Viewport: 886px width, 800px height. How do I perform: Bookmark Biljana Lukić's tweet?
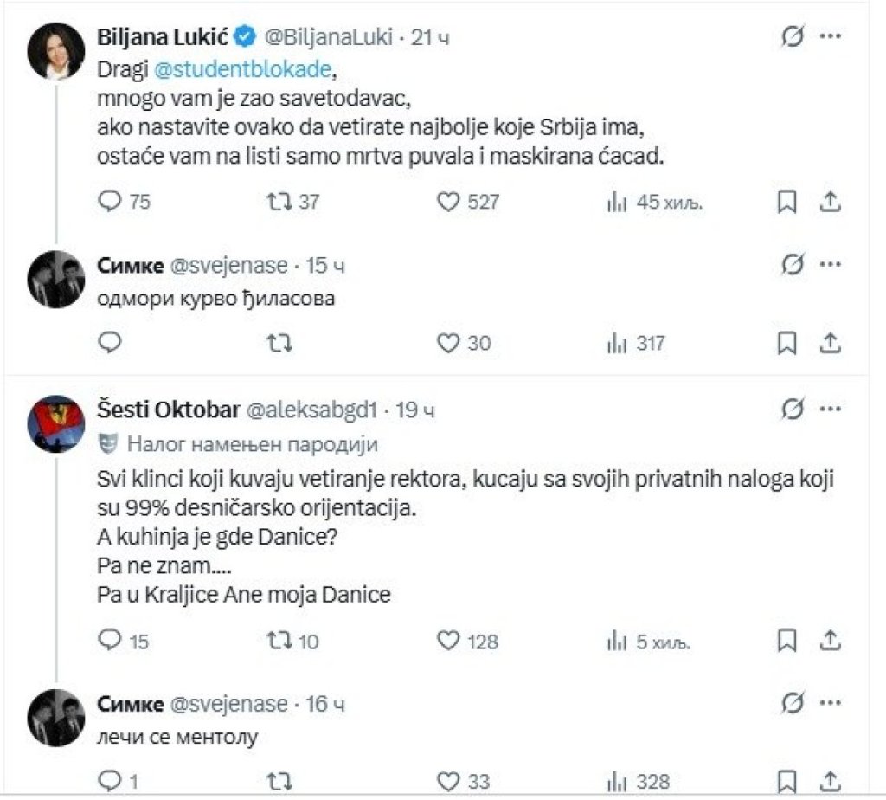787,202
